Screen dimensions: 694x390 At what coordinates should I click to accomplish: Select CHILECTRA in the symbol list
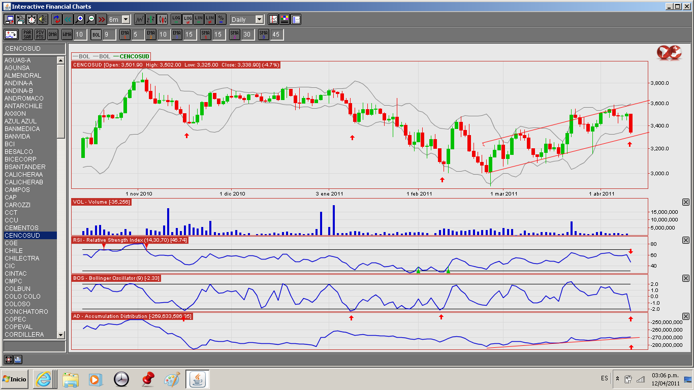30,258
